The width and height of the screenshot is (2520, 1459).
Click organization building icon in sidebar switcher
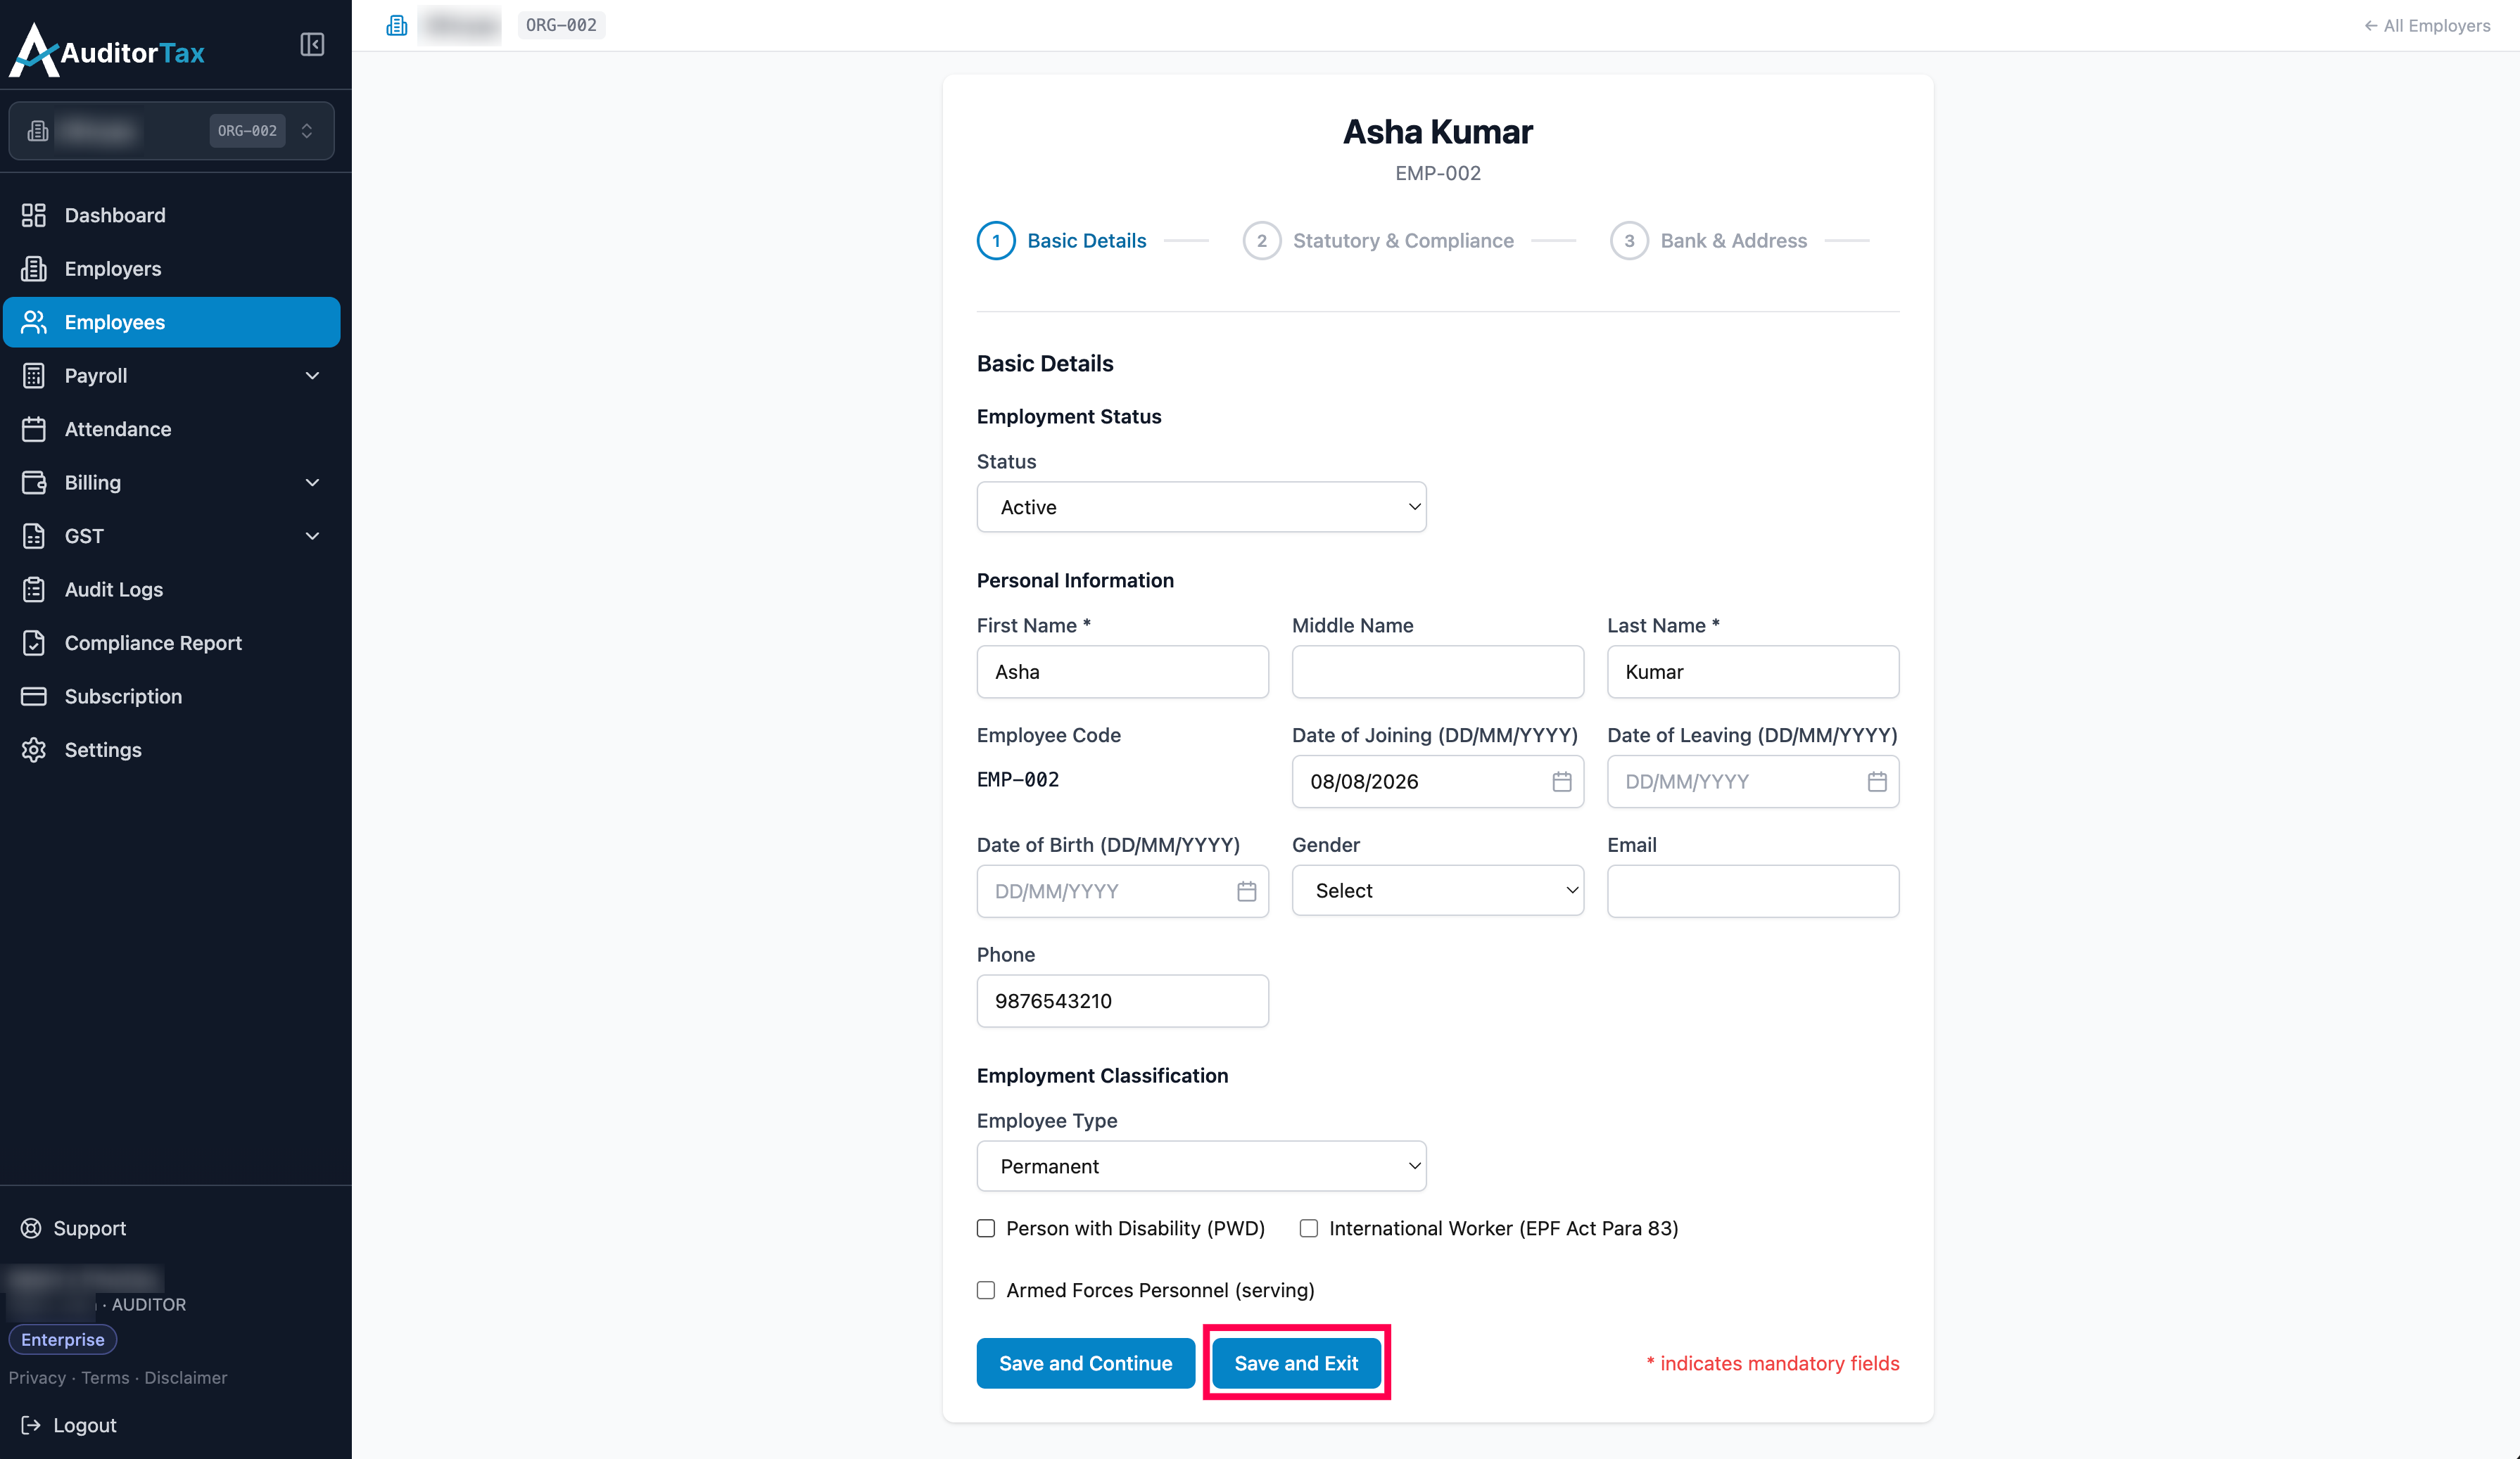[x=38, y=131]
